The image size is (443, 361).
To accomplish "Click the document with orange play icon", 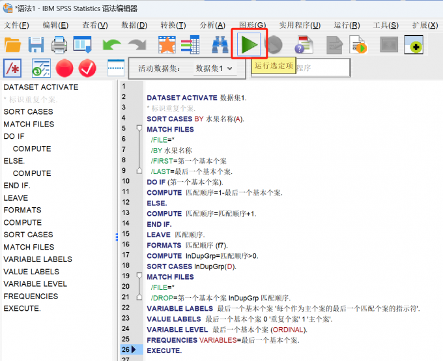I will point(358,45).
